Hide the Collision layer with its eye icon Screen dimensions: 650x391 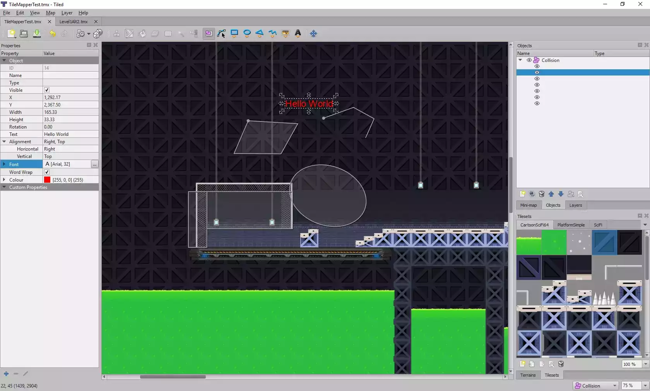pyautogui.click(x=529, y=60)
